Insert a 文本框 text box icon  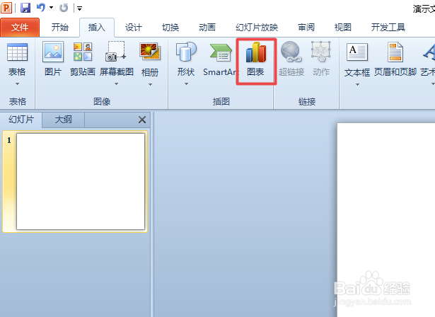coord(357,52)
